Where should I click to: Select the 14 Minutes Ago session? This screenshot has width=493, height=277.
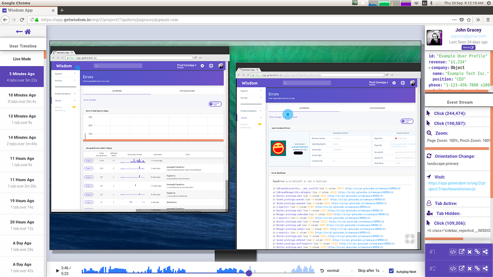tap(22, 140)
